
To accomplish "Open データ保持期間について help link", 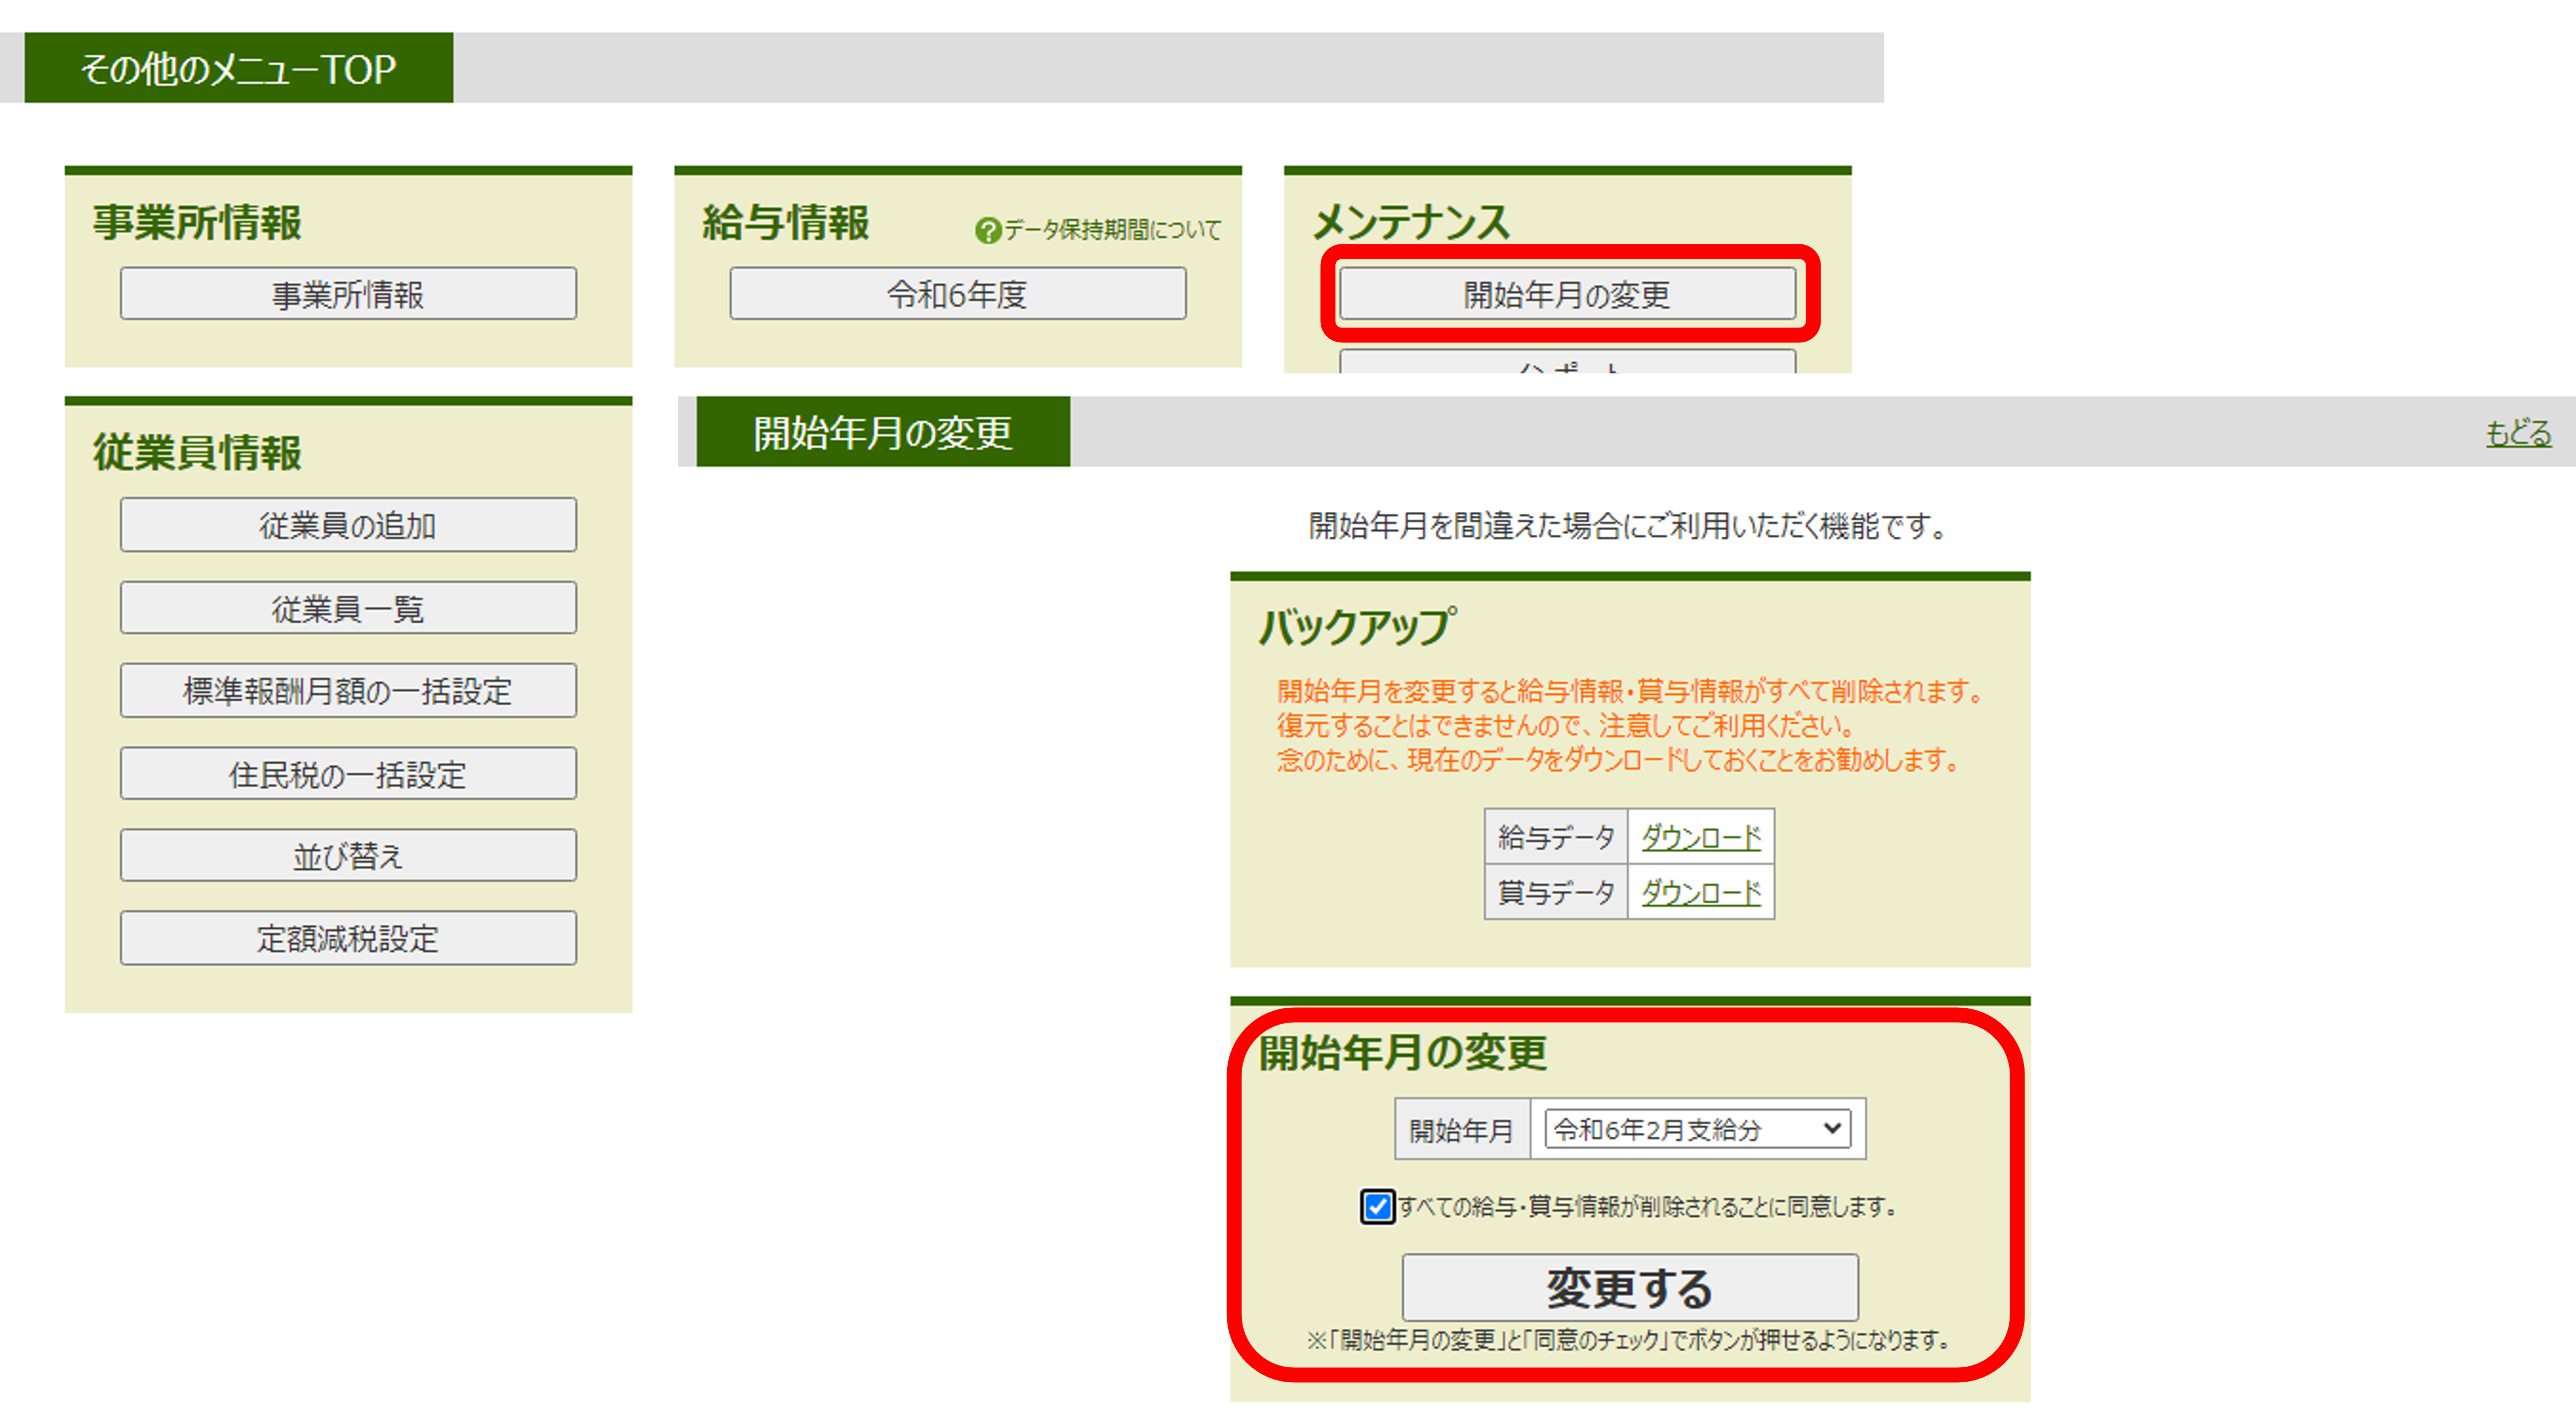I will pos(1112,231).
